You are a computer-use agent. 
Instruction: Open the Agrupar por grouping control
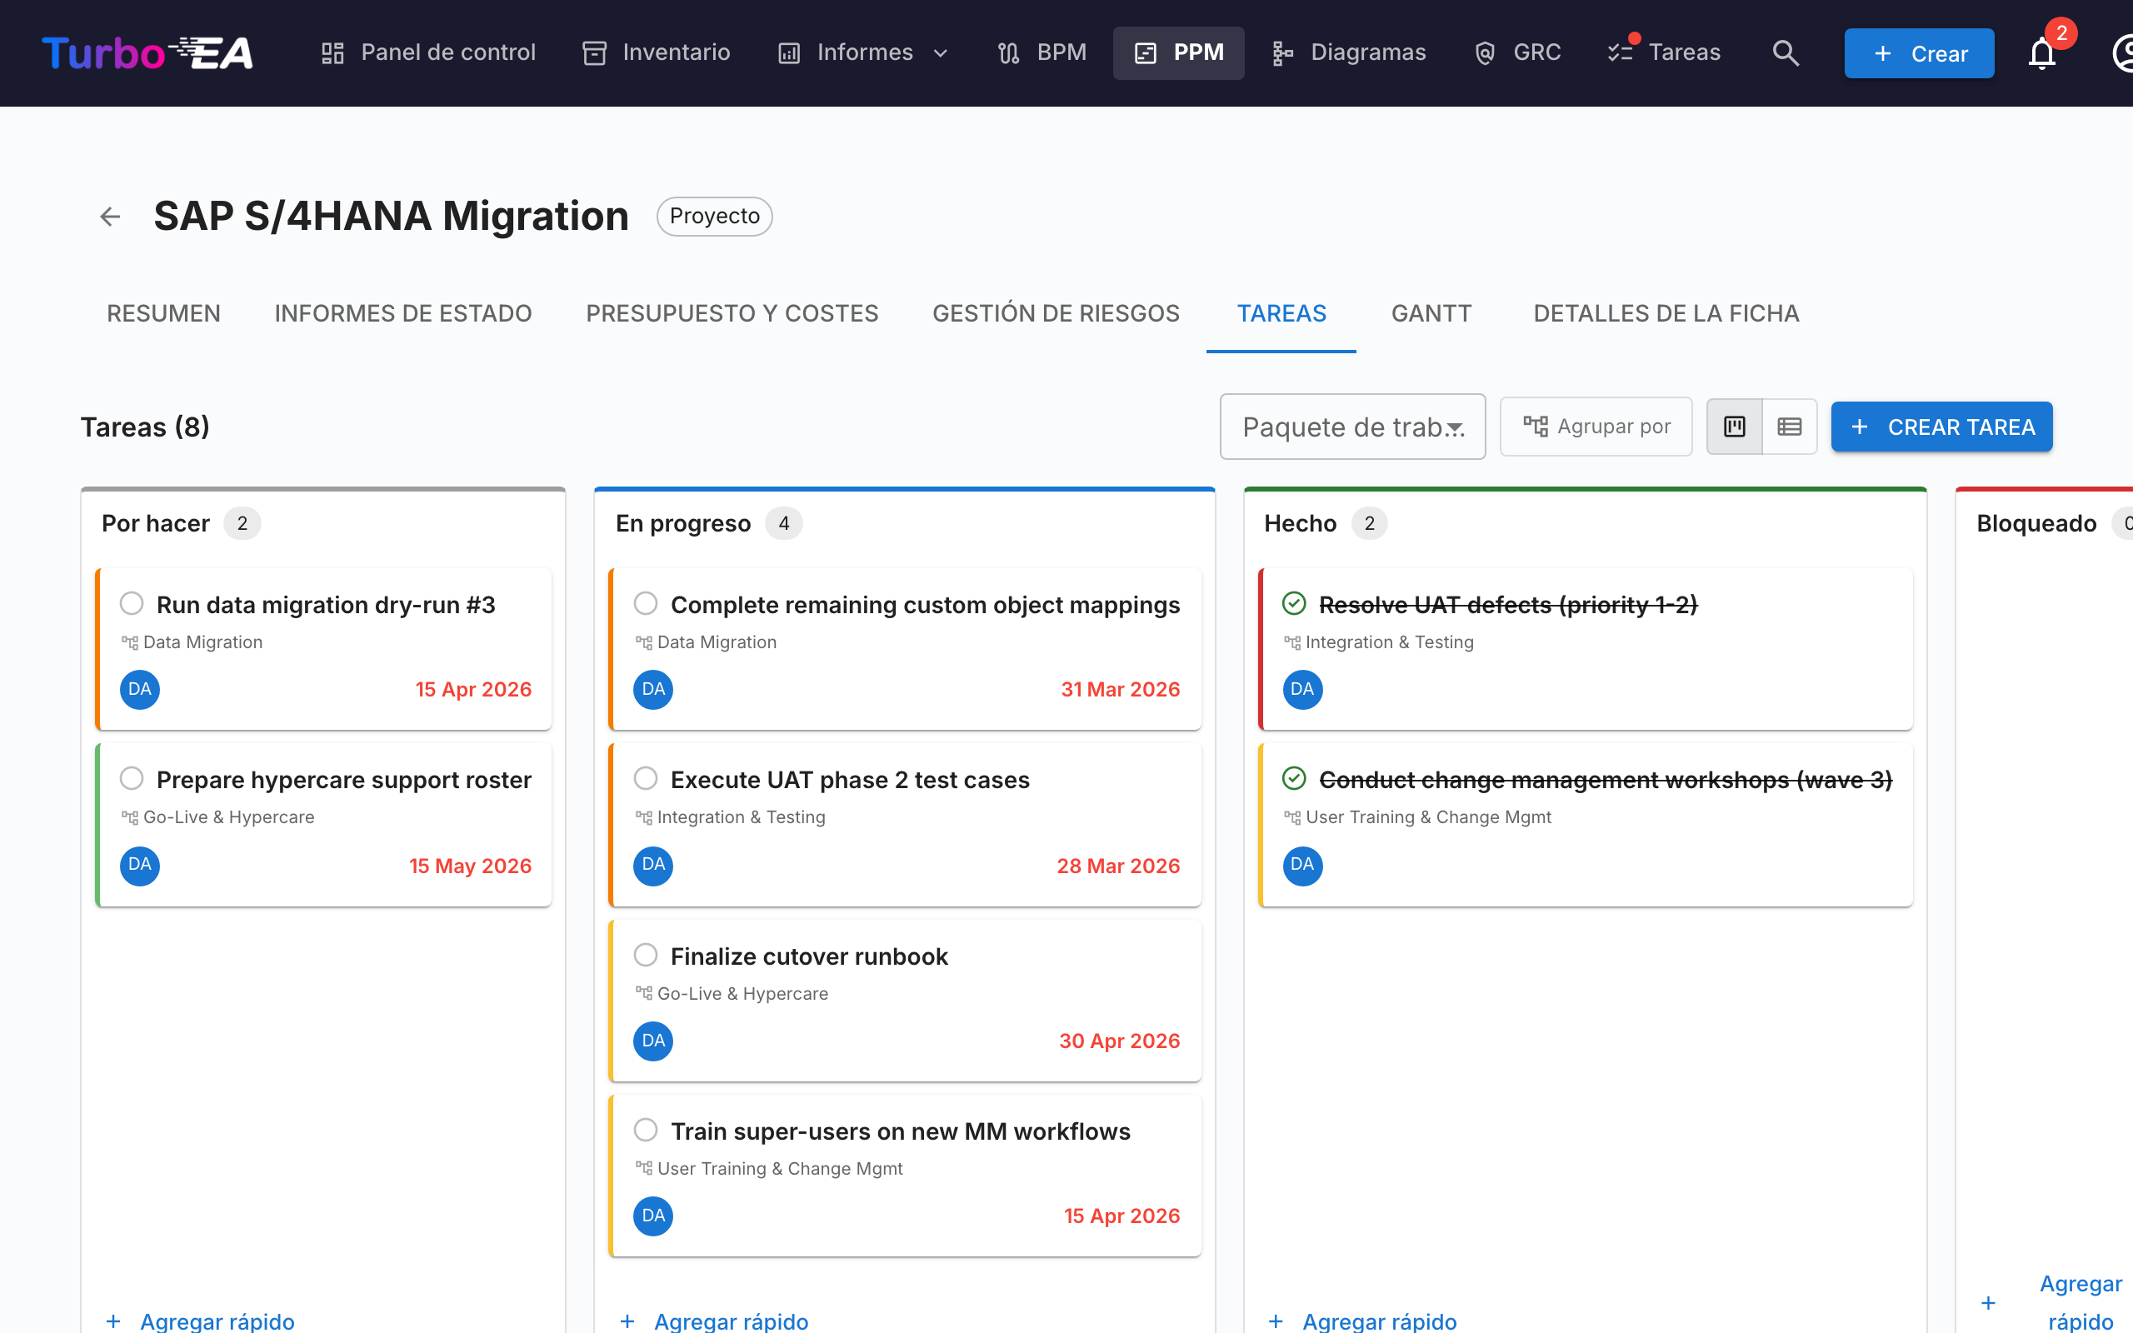(x=1596, y=427)
